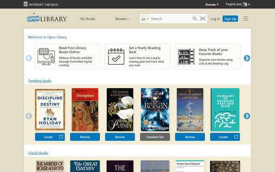Open The Great Gatsby cover

pyautogui.click(x=85, y=166)
